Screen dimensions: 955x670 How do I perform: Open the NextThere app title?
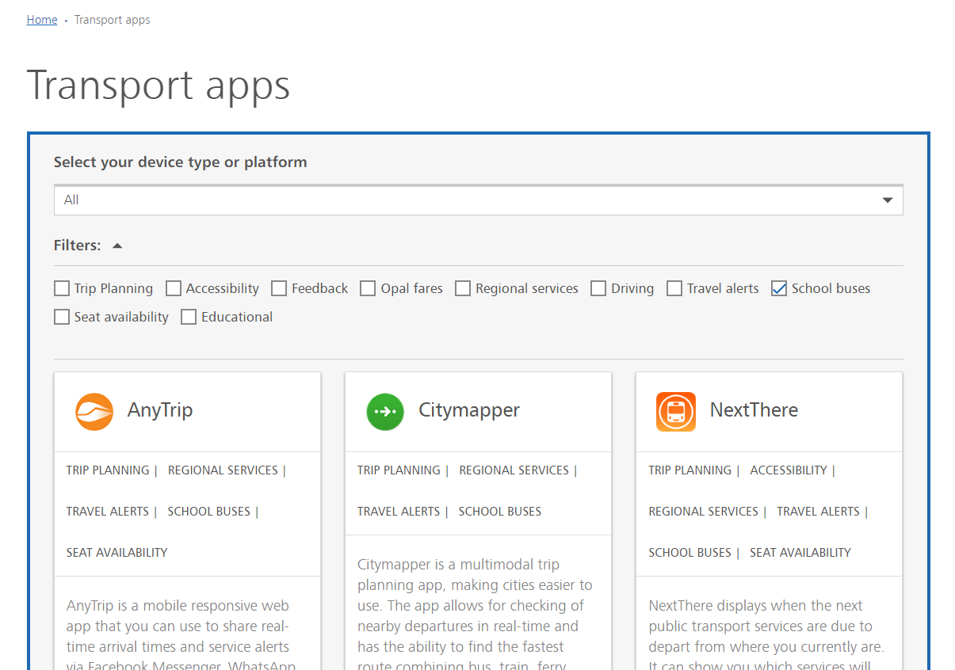[x=754, y=410]
